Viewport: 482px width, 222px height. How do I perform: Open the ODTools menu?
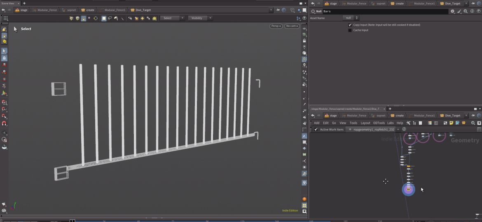click(x=379, y=123)
